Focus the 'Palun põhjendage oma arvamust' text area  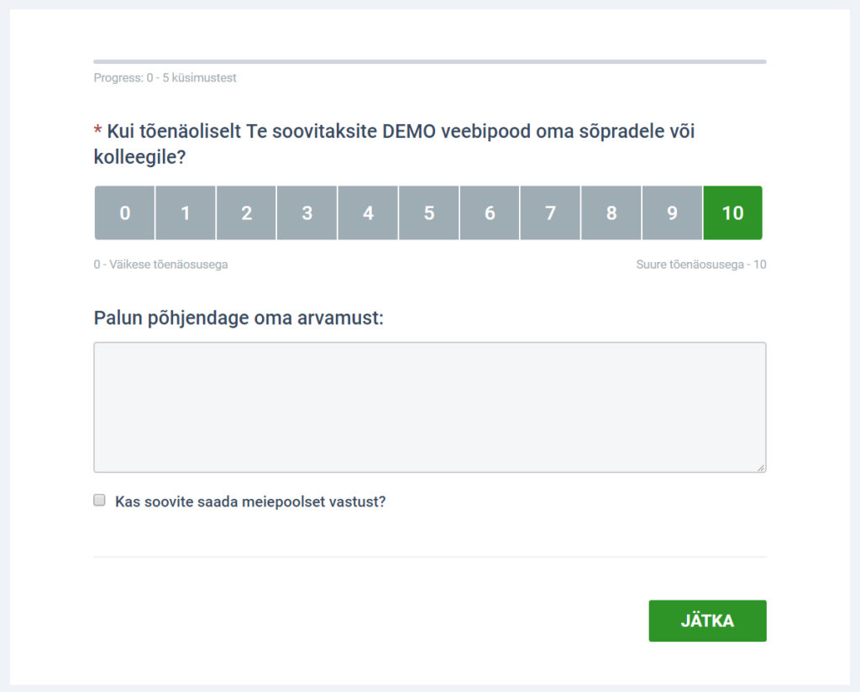pos(430,407)
